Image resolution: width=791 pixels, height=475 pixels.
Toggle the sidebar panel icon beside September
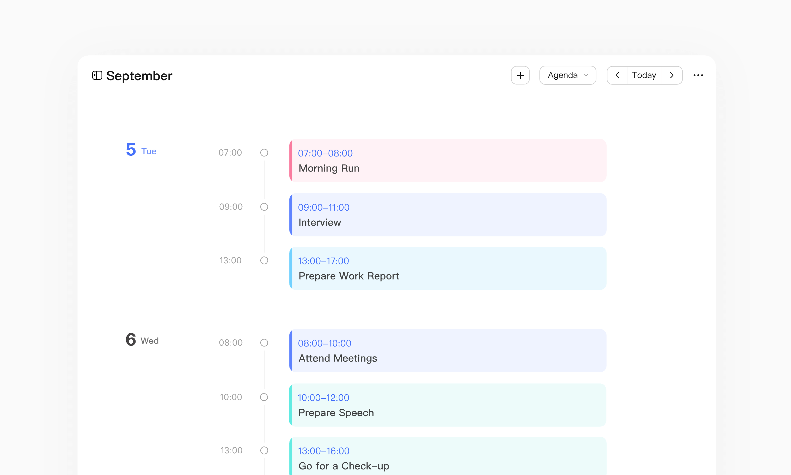97,75
